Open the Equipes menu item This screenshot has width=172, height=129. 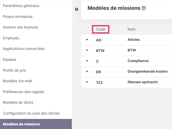(x=10, y=60)
